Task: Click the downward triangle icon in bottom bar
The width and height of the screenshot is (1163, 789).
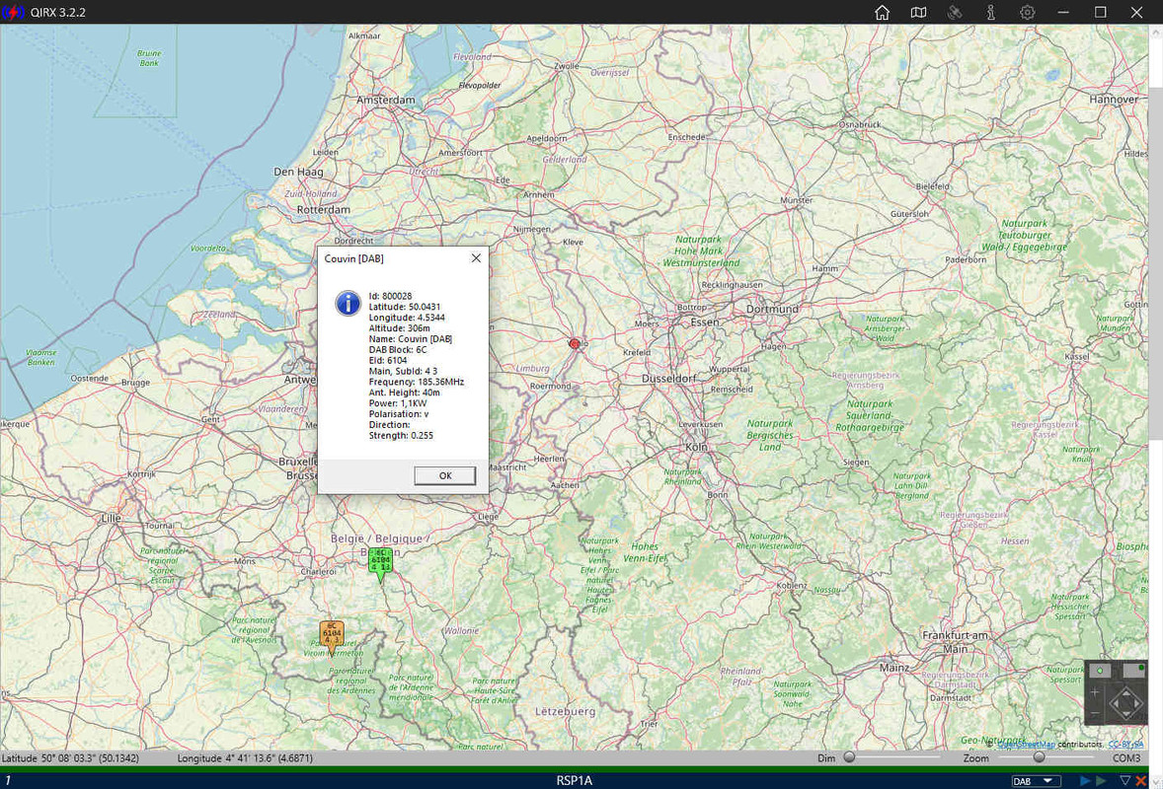Action: (x=1125, y=780)
